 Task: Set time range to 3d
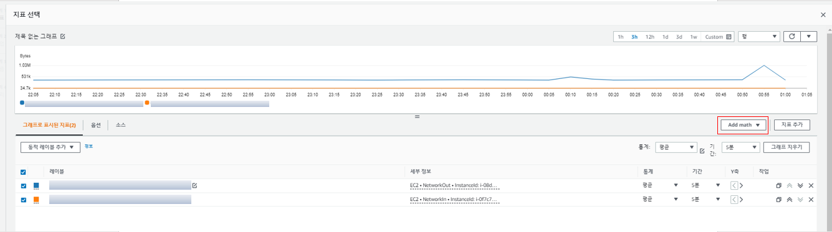pyautogui.click(x=679, y=37)
